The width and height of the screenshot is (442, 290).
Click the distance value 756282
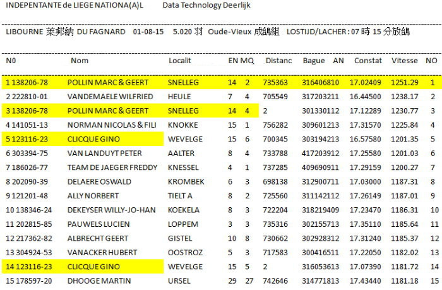pyautogui.click(x=275, y=125)
